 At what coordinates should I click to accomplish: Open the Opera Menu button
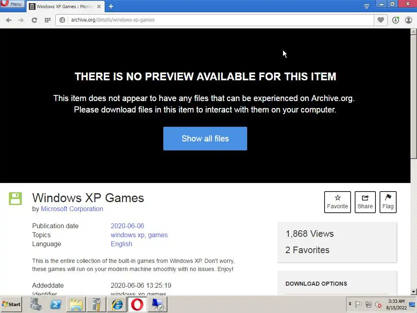[x=12, y=4]
